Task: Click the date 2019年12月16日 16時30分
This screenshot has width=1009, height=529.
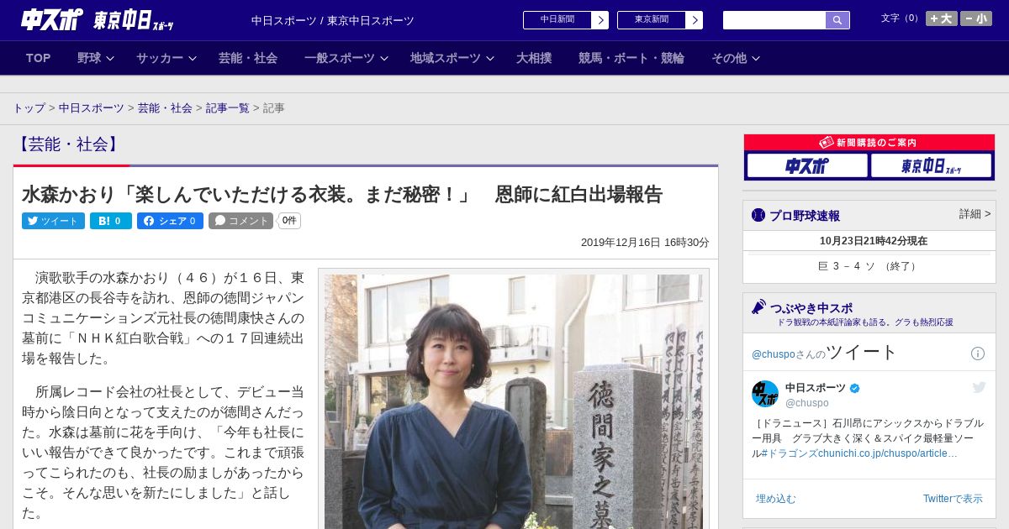Action: [645, 243]
